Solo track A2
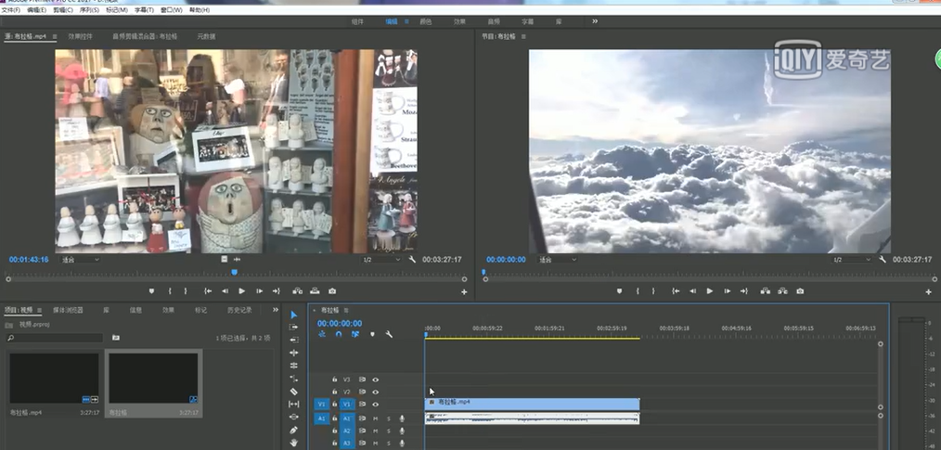Image resolution: width=941 pixels, height=450 pixels. 388,431
